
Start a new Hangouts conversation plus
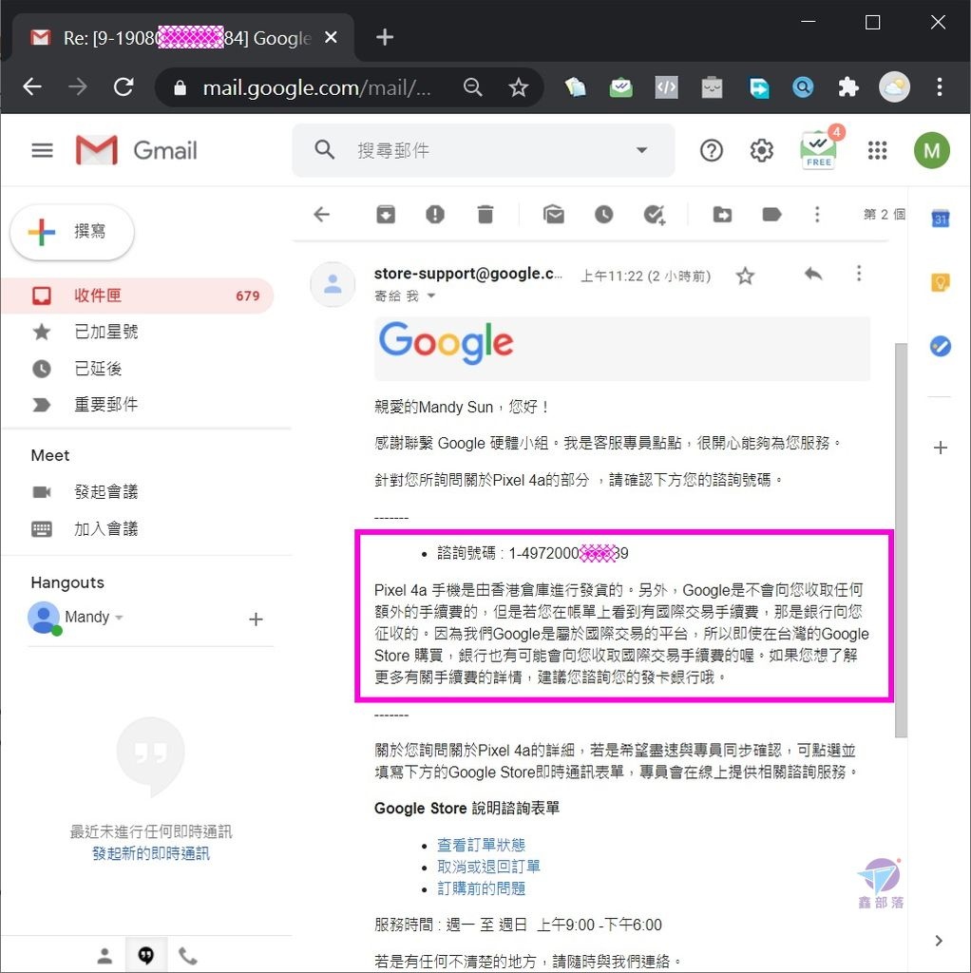click(256, 619)
